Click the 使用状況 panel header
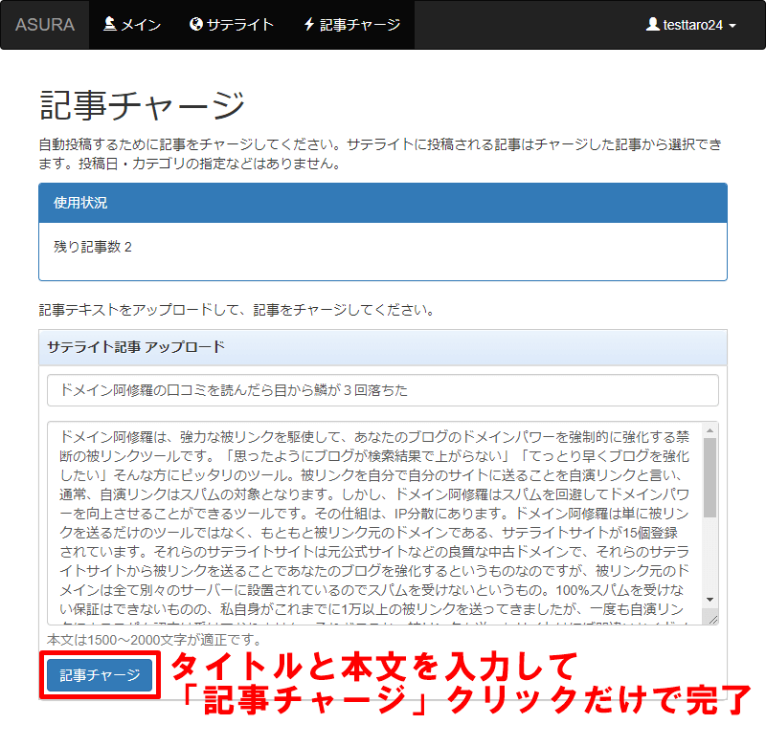Viewport: 766px width, 746px height. (382, 203)
